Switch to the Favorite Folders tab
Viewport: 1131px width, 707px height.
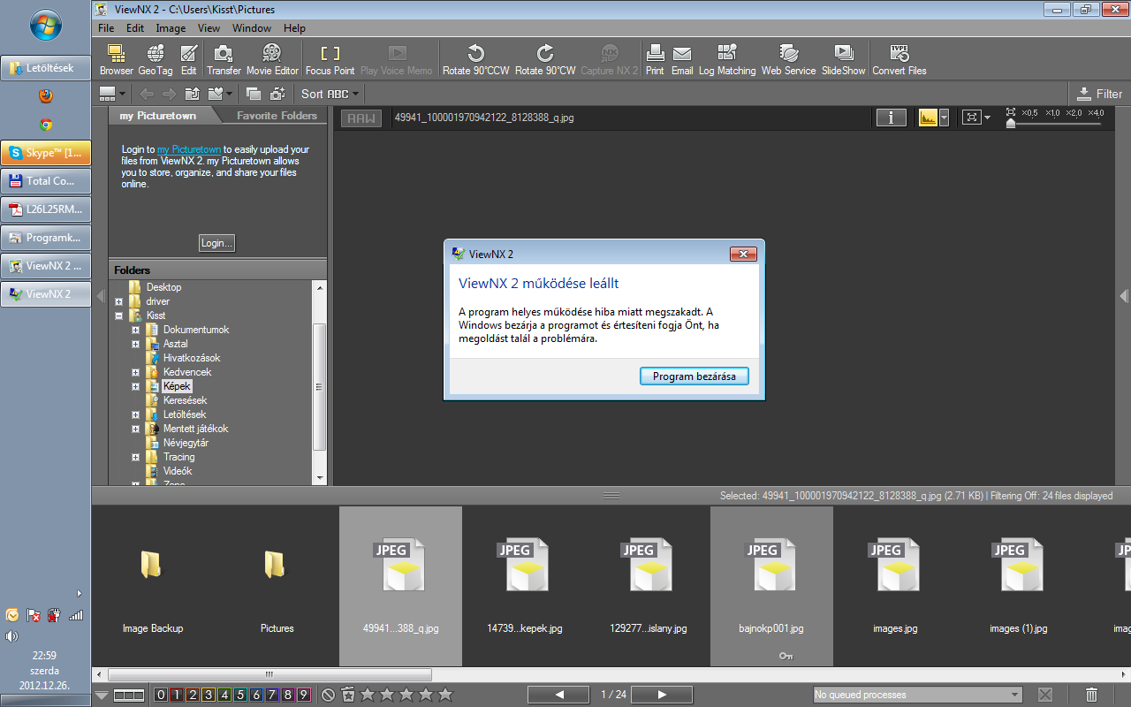pos(277,116)
